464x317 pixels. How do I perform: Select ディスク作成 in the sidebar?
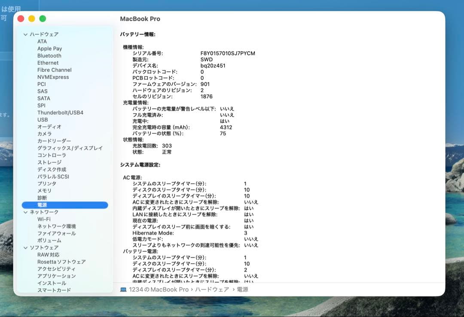click(x=52, y=169)
